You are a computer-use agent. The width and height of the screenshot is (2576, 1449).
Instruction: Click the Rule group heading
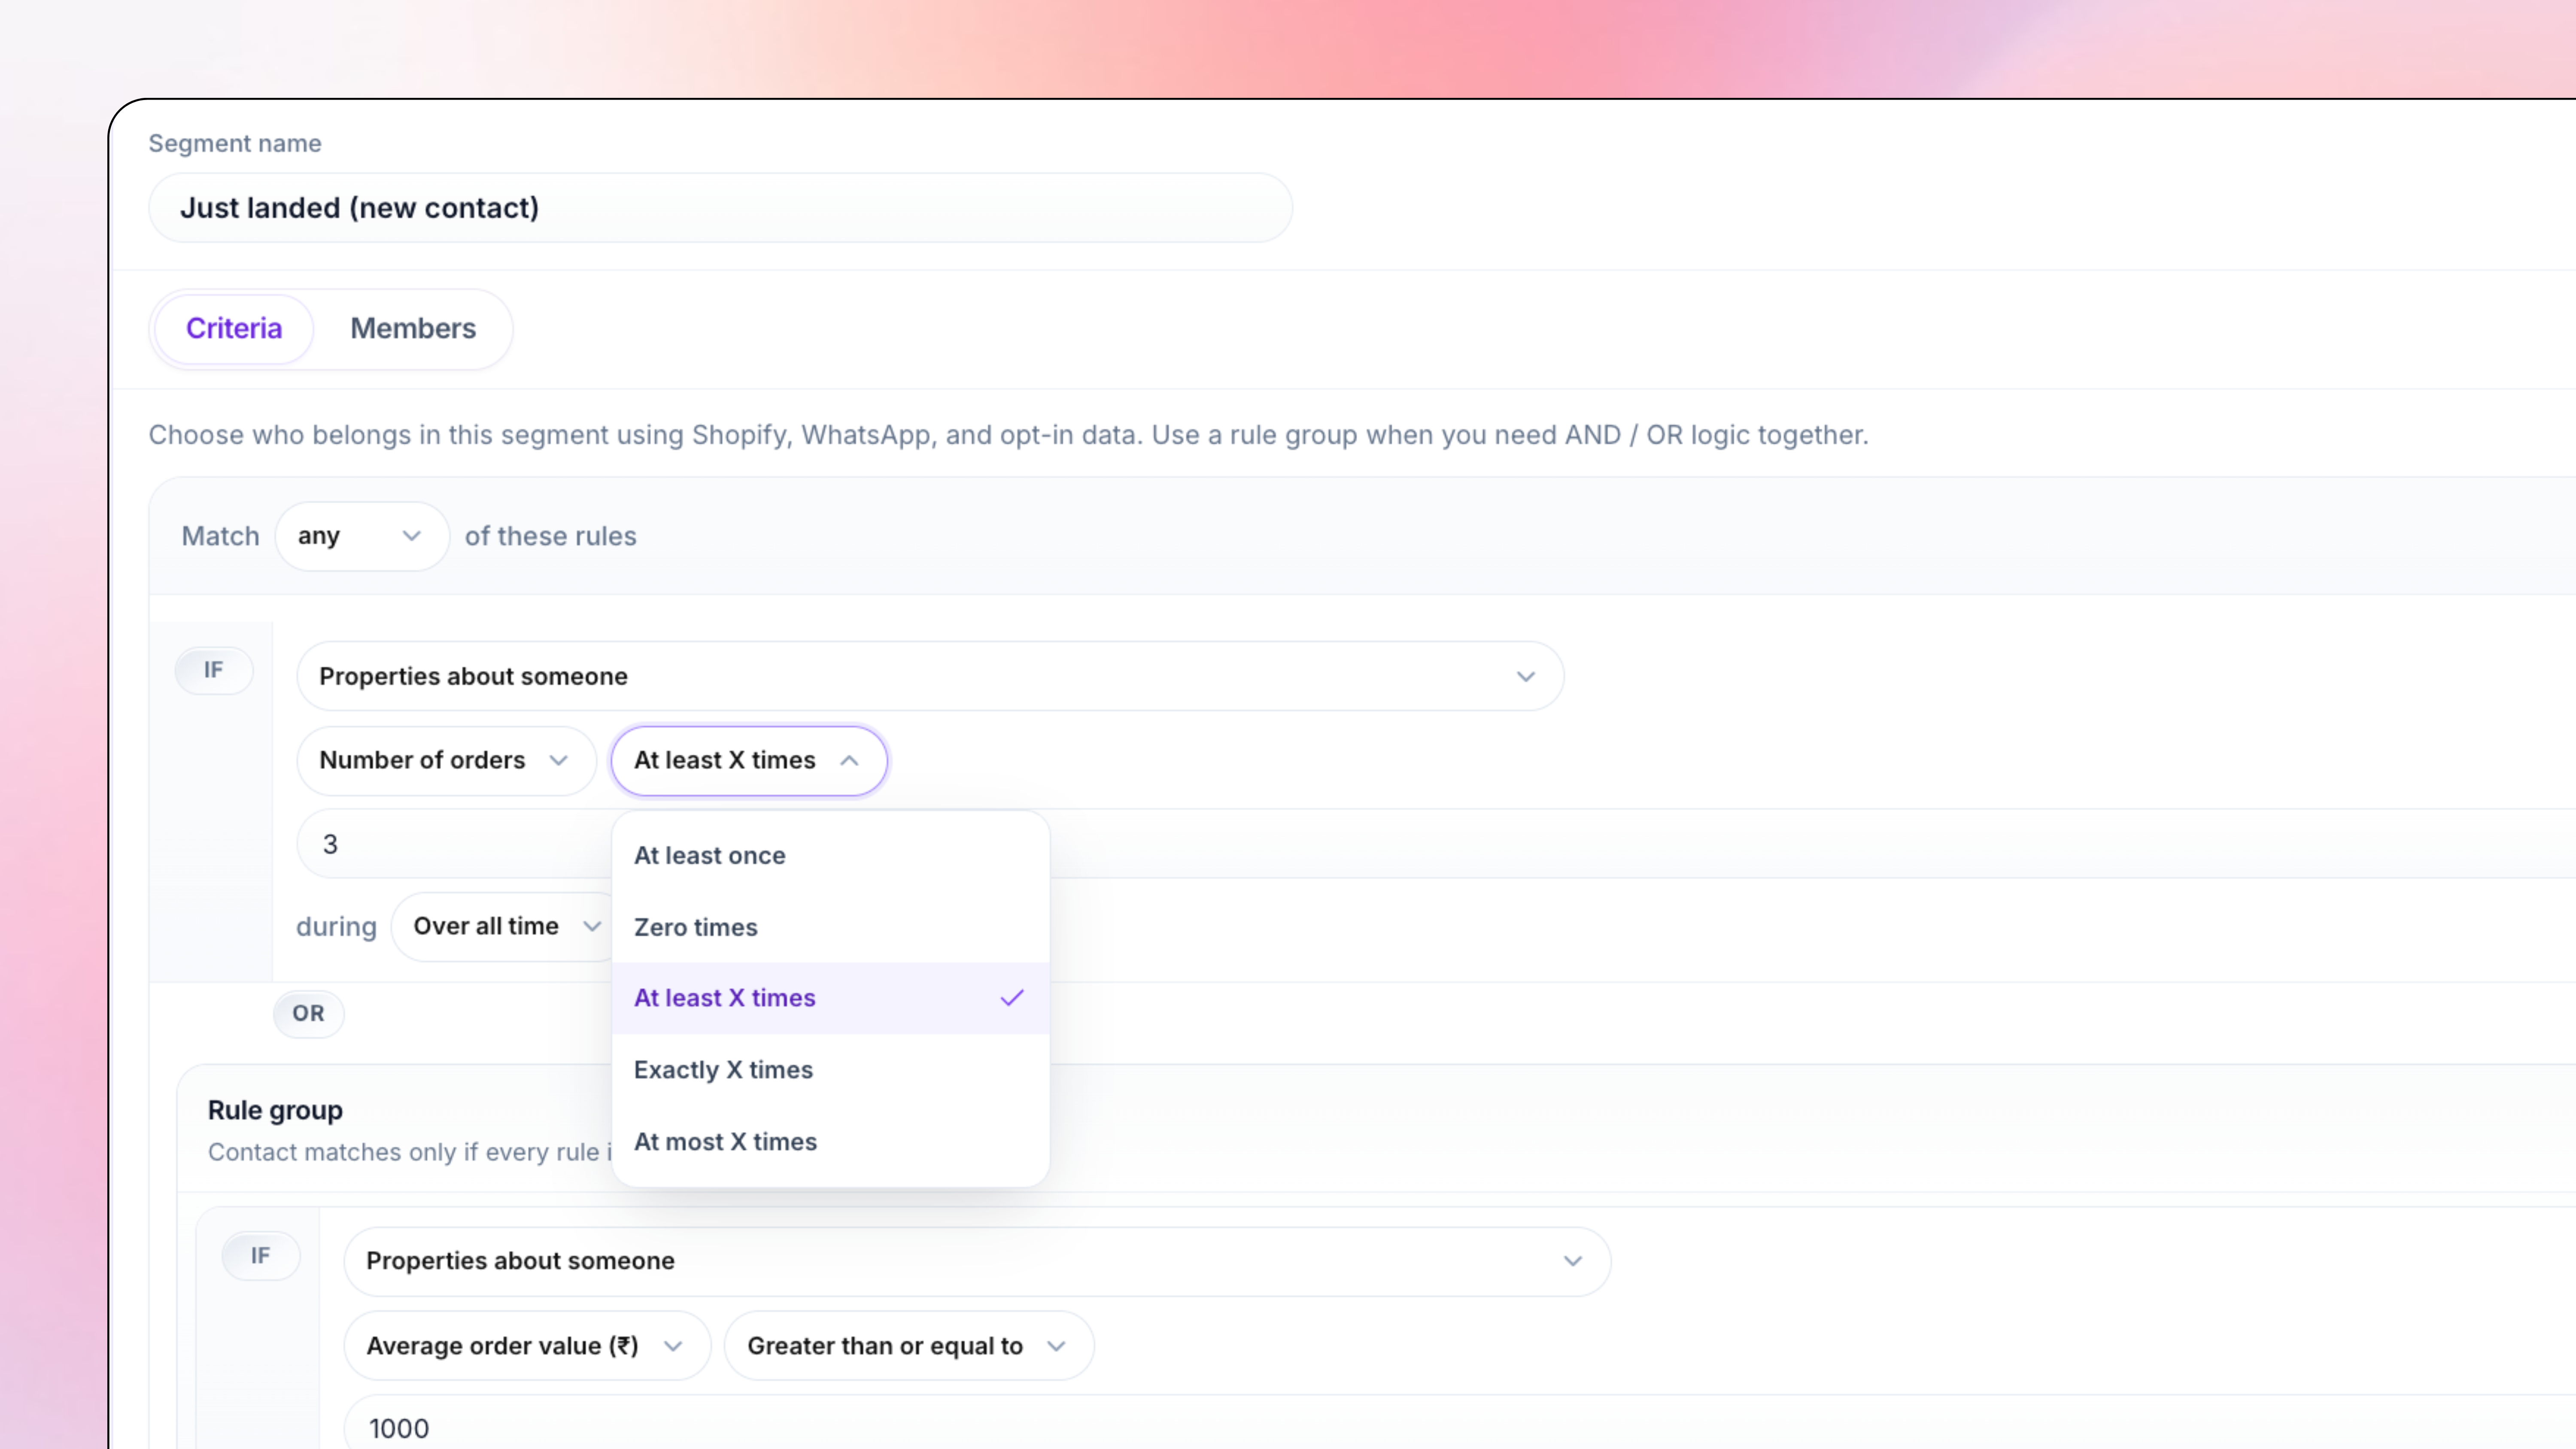(275, 1111)
